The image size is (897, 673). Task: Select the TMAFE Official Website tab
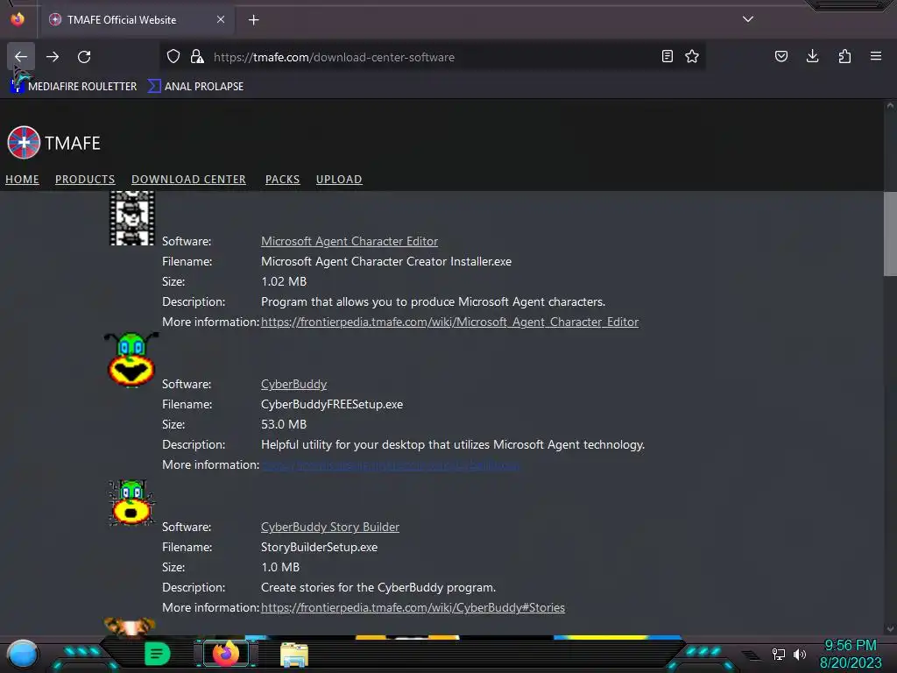[x=136, y=20]
